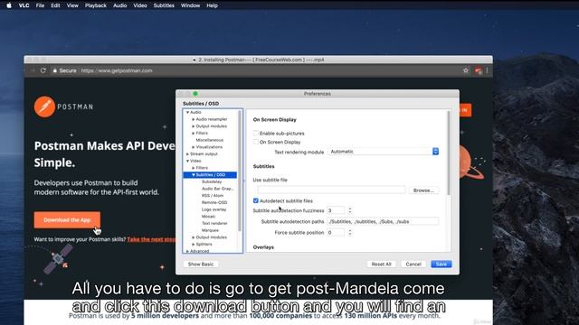
Task: Expand the Audio Output modules tree item
Action: click(x=193, y=126)
